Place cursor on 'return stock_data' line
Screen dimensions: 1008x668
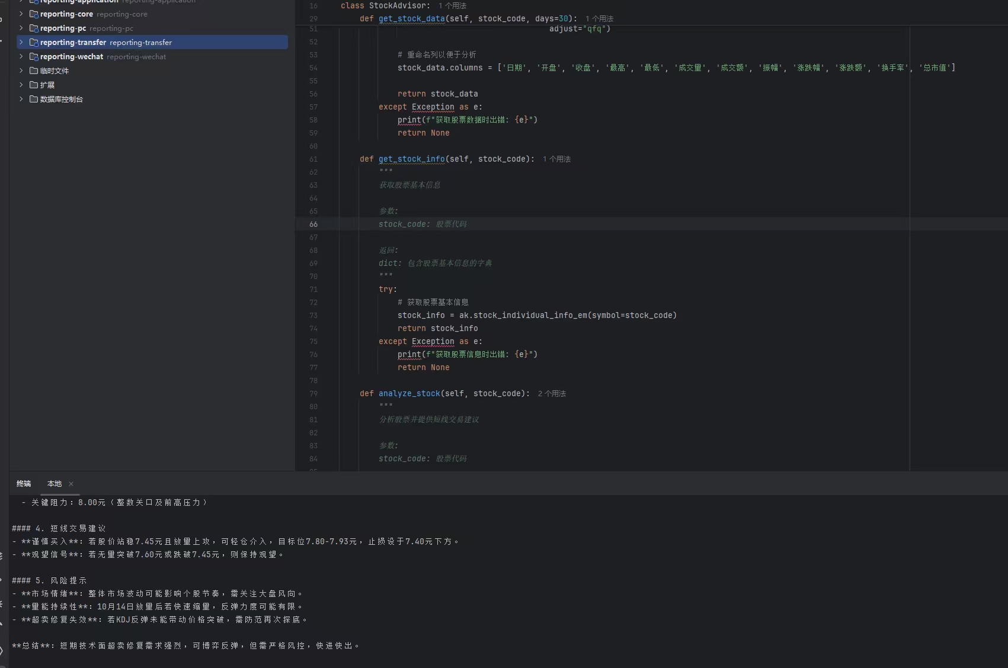pyautogui.click(x=438, y=94)
